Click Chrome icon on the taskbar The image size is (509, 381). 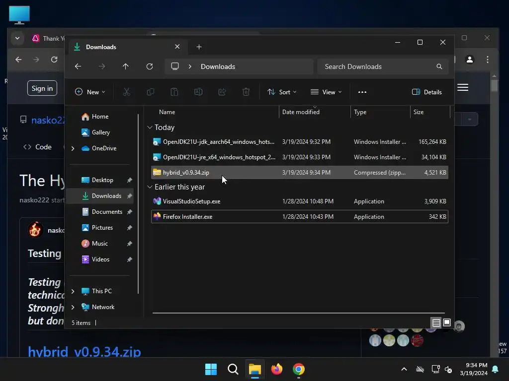coord(299,369)
